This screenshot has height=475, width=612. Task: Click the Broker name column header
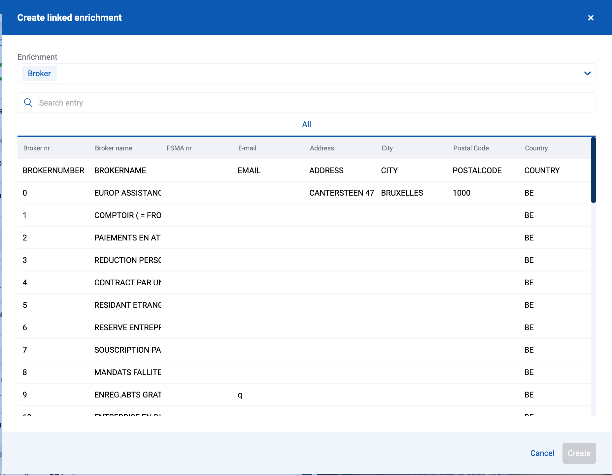pyautogui.click(x=114, y=148)
